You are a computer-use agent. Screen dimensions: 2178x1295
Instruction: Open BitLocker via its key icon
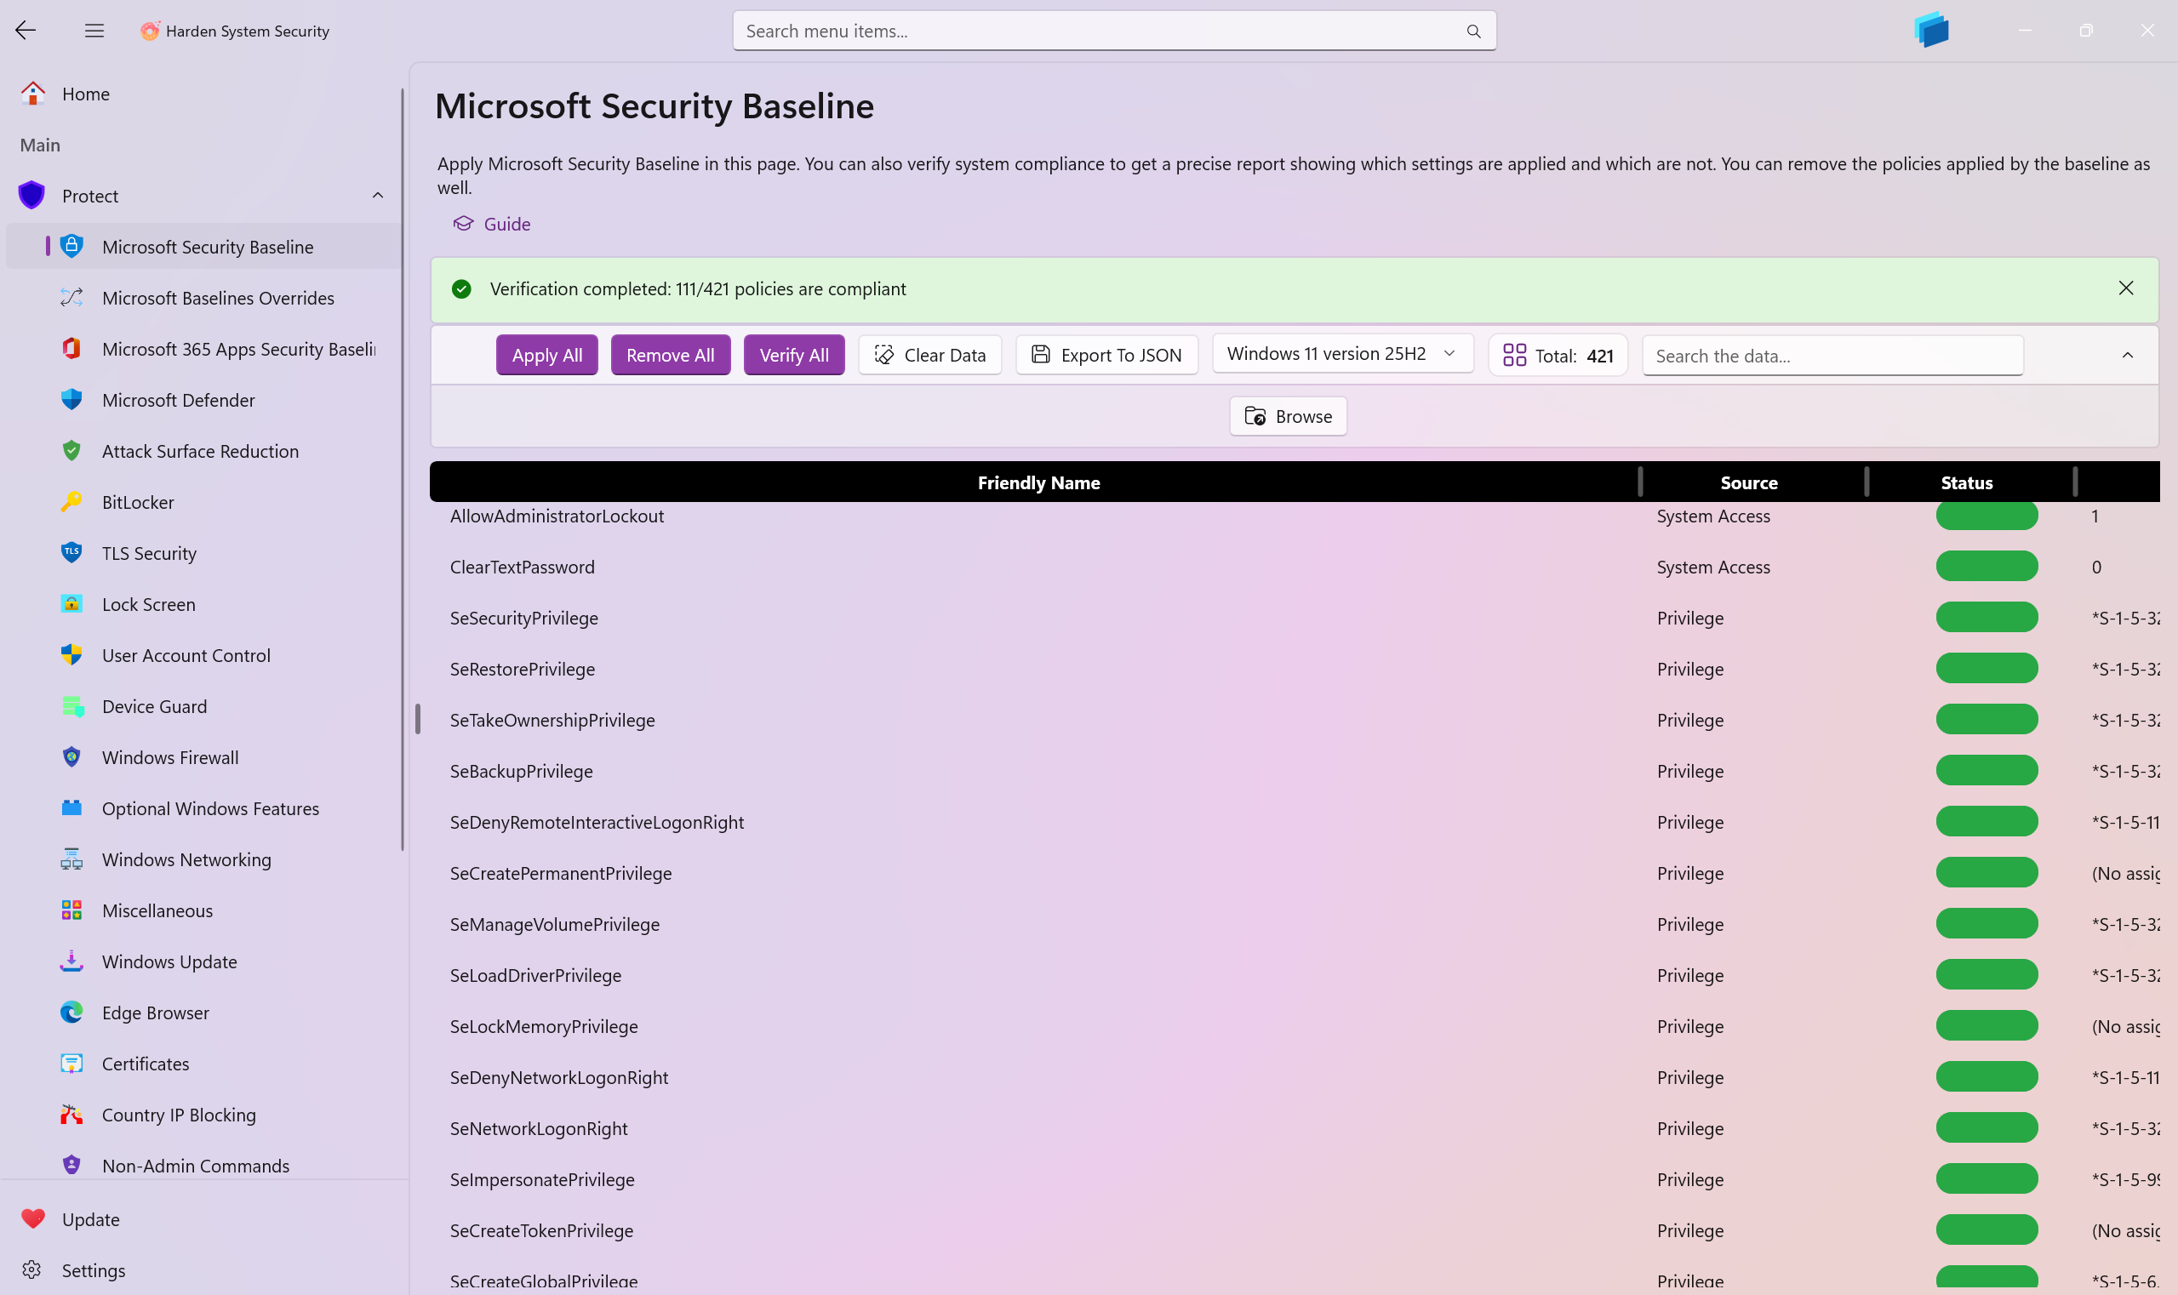click(71, 502)
